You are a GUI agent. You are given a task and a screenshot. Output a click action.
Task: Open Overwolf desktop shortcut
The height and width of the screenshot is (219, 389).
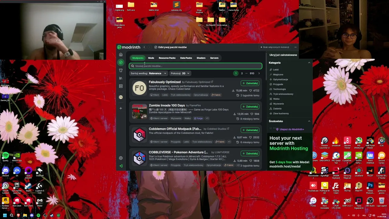(40, 172)
